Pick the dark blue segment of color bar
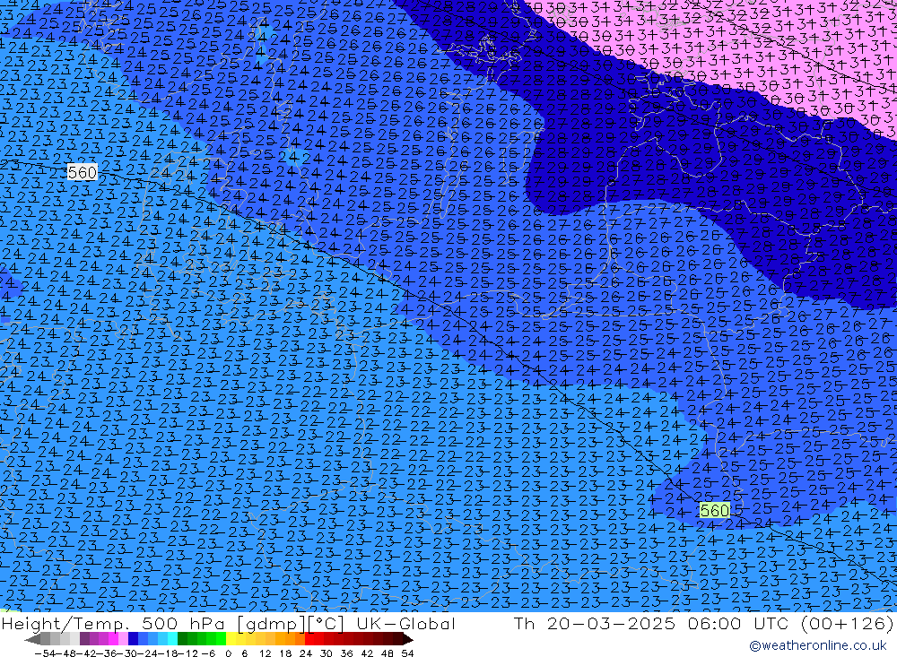Viewport: 897px width, 657px height. [133, 639]
